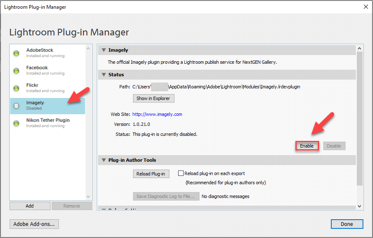
Task: Enable the Imagely plug-in
Action: 307,146
